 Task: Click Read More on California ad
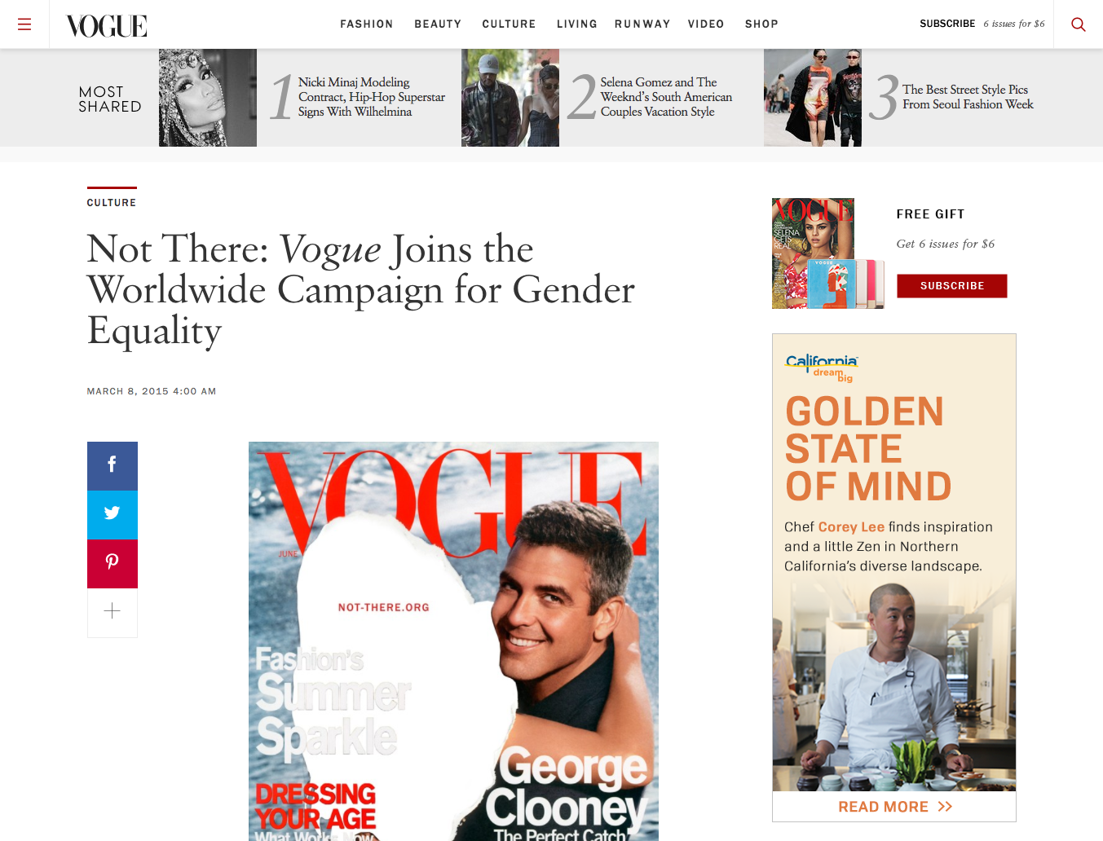coord(895,807)
